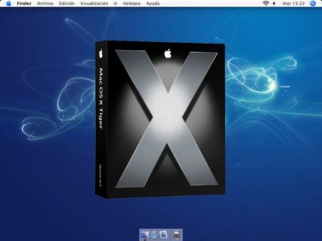Screen dimensions: 322x241
Task: Open the Apple menu
Action: click(x=9, y=4)
